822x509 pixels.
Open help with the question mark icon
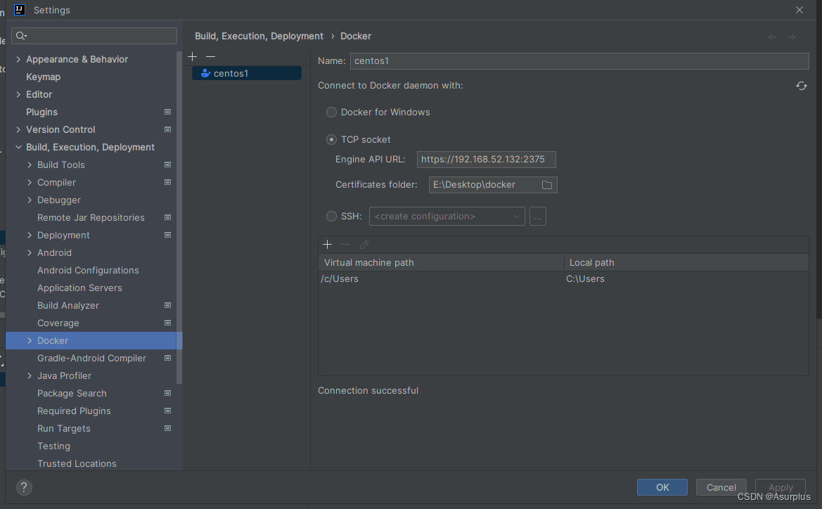24,487
